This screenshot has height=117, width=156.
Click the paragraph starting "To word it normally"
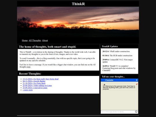[x=57, y=60]
